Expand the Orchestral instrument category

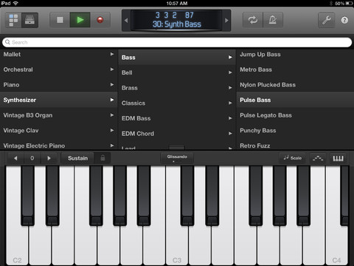click(x=58, y=69)
